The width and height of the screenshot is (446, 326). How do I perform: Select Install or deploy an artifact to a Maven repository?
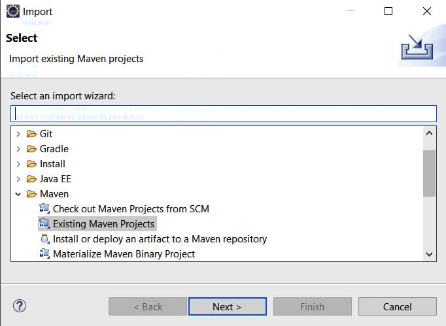pos(160,239)
